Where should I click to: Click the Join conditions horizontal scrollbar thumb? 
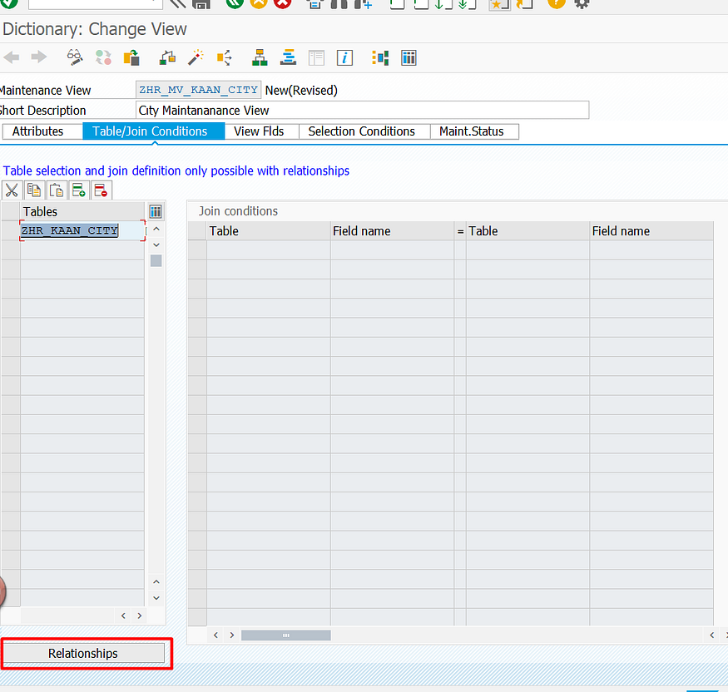(286, 635)
